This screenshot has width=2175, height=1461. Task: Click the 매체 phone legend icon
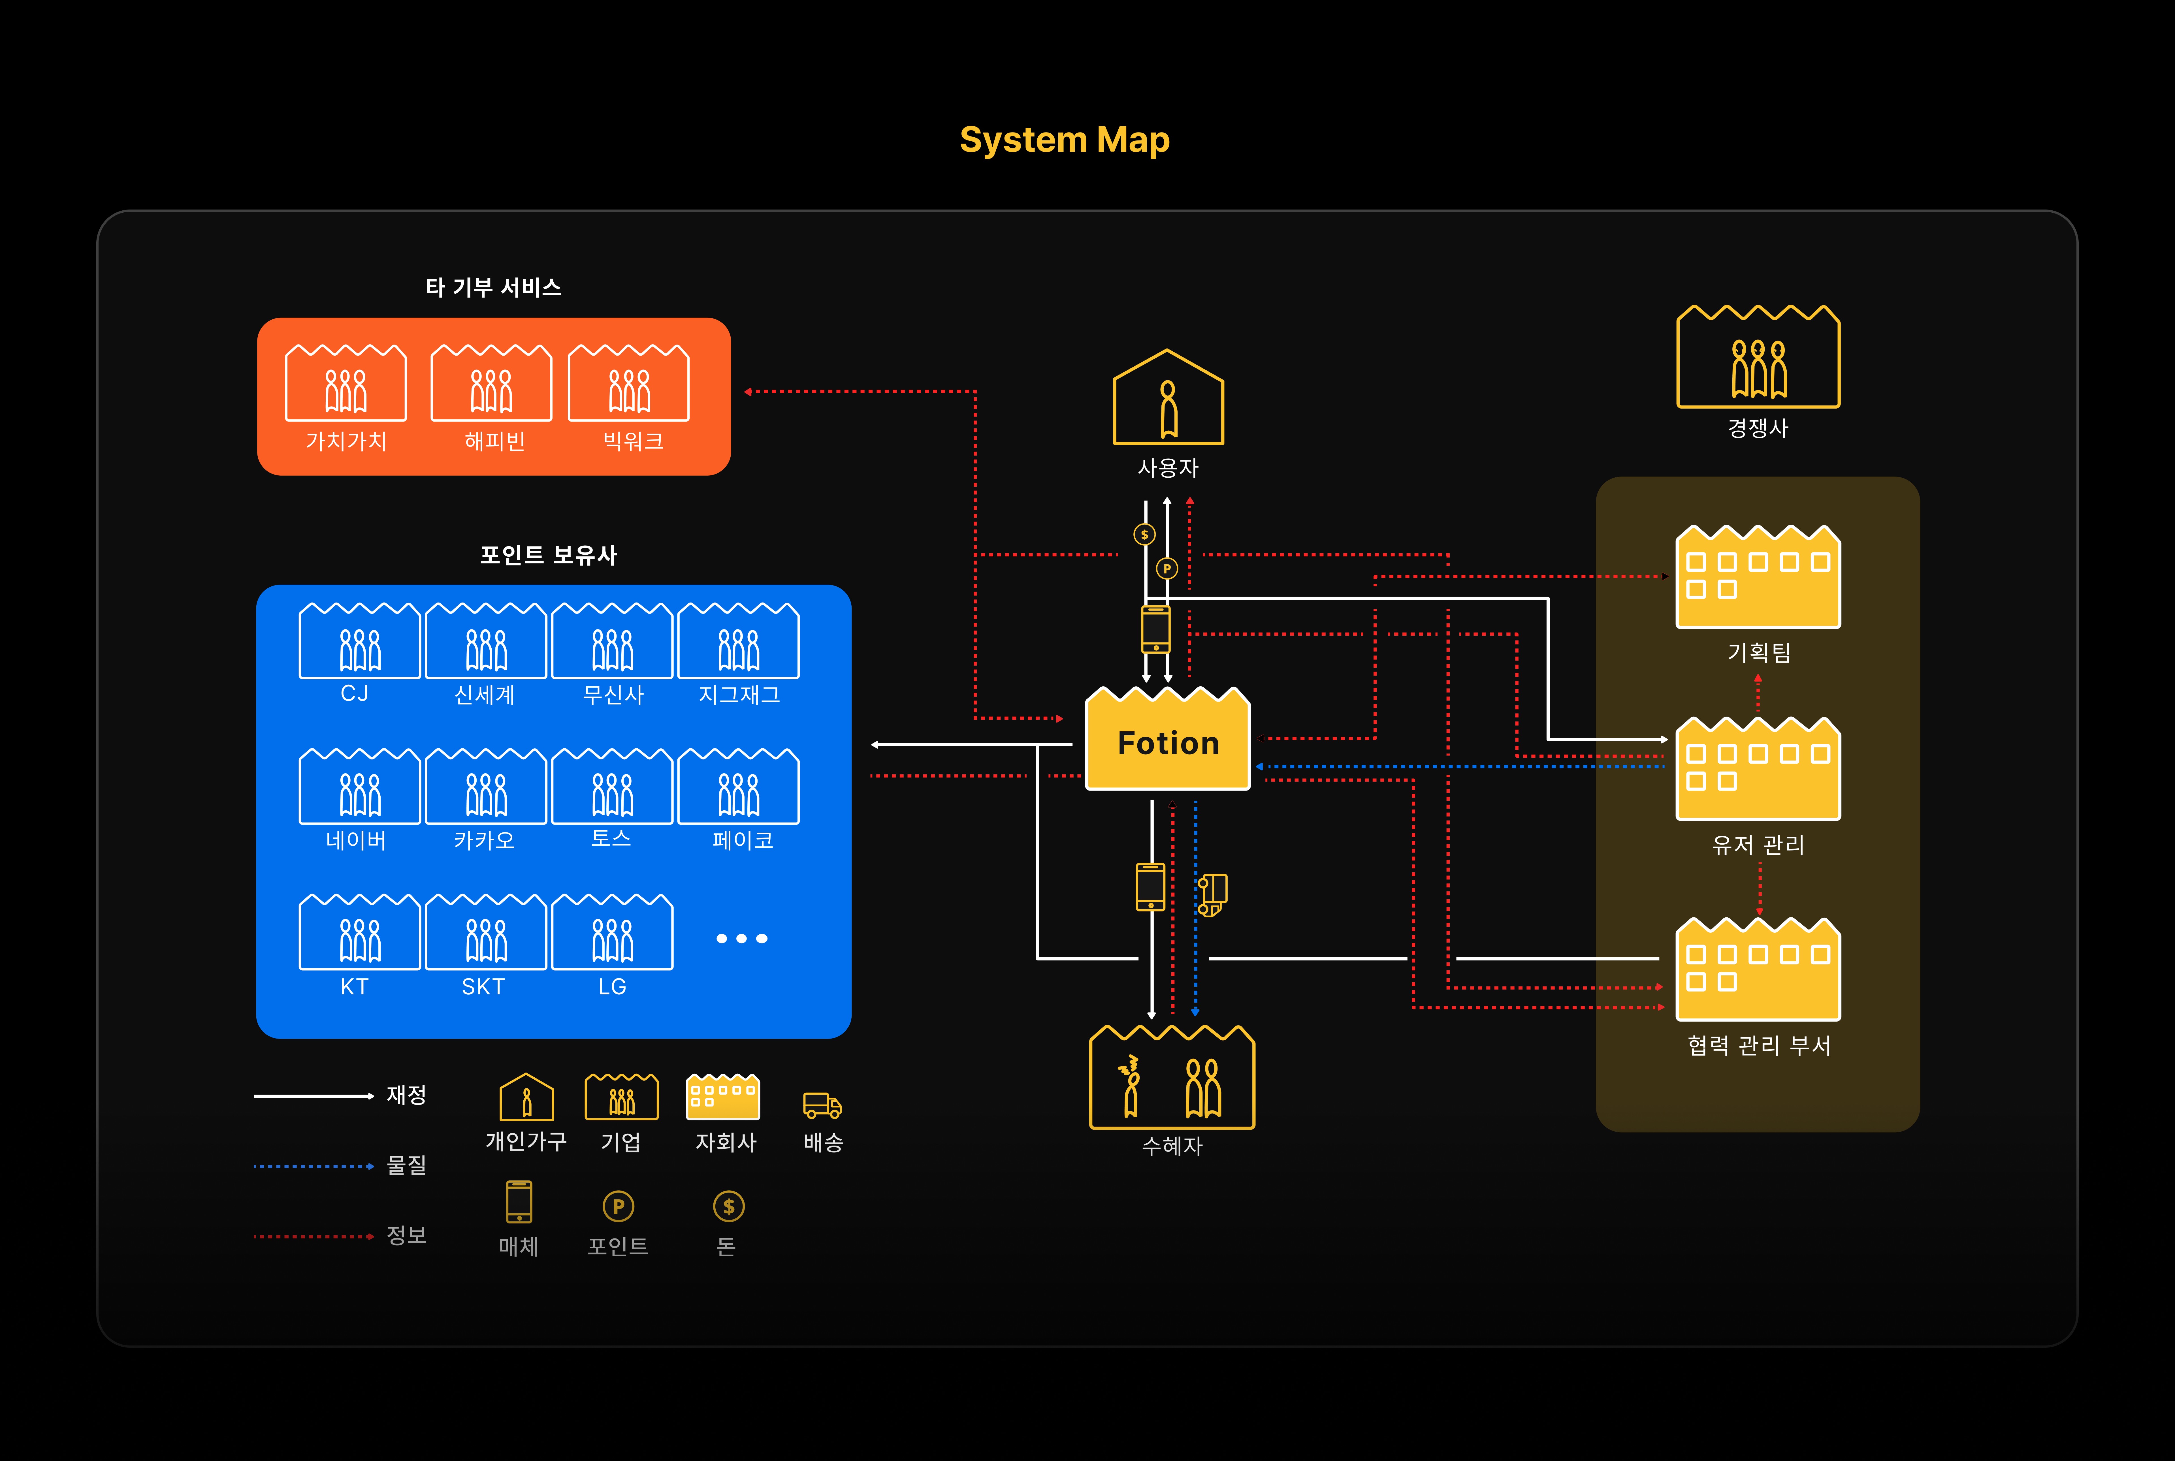519,1202
